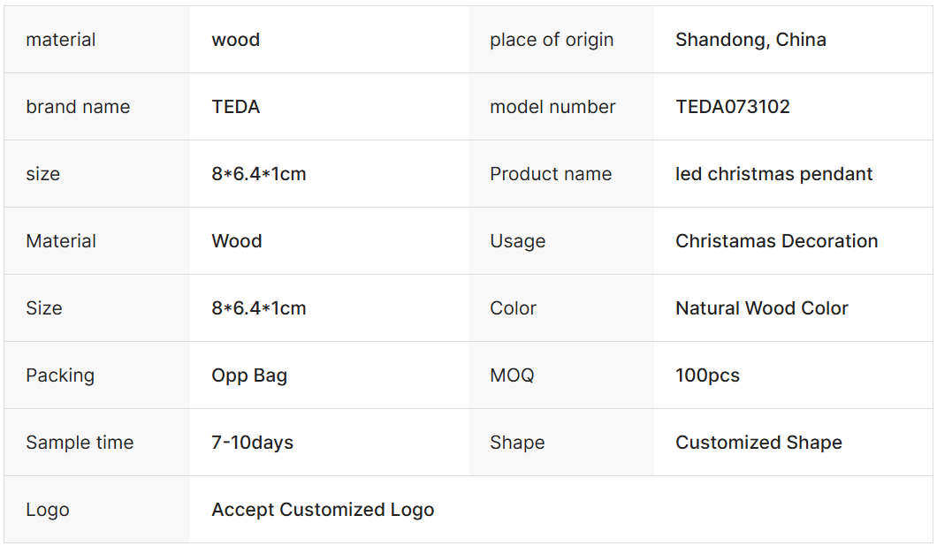Click the Usage label cell
The width and height of the screenshot is (937, 546).
point(517,241)
